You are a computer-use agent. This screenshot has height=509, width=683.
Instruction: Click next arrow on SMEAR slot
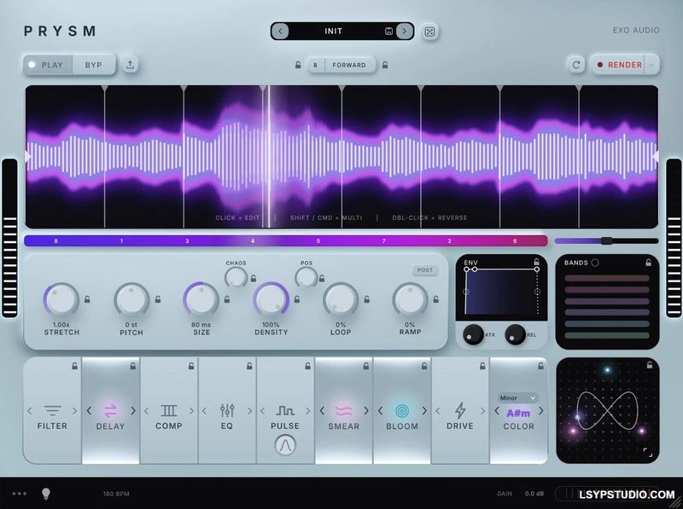click(366, 411)
